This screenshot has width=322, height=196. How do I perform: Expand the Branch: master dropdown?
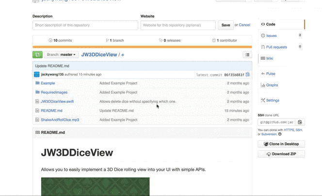(x=61, y=55)
